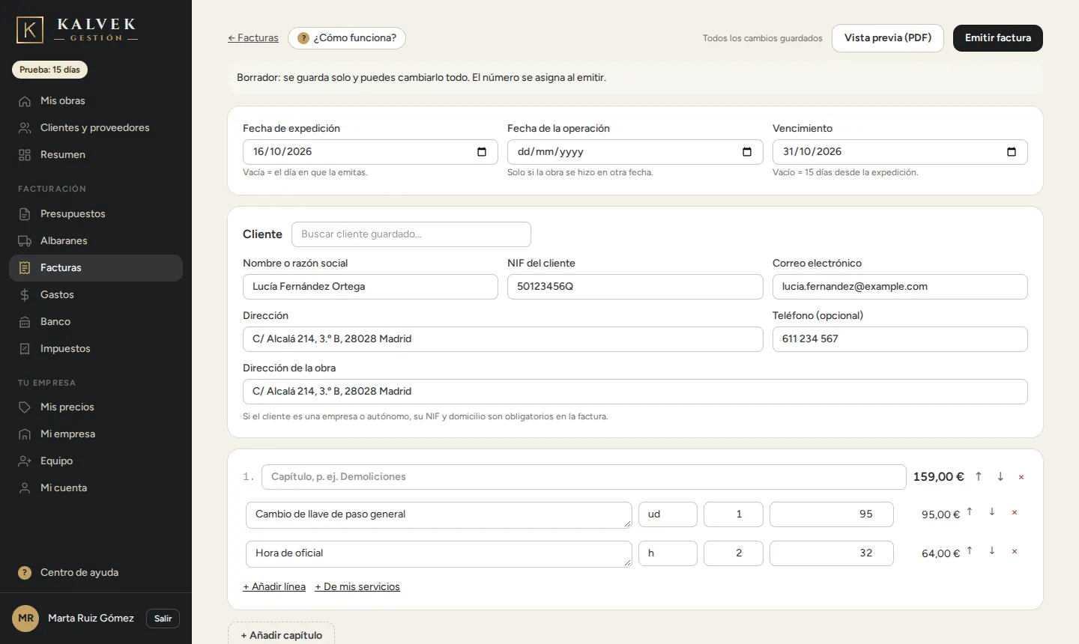This screenshot has width=1079, height=644.
Task: Open Clientes y proveedores section
Action: (96, 128)
